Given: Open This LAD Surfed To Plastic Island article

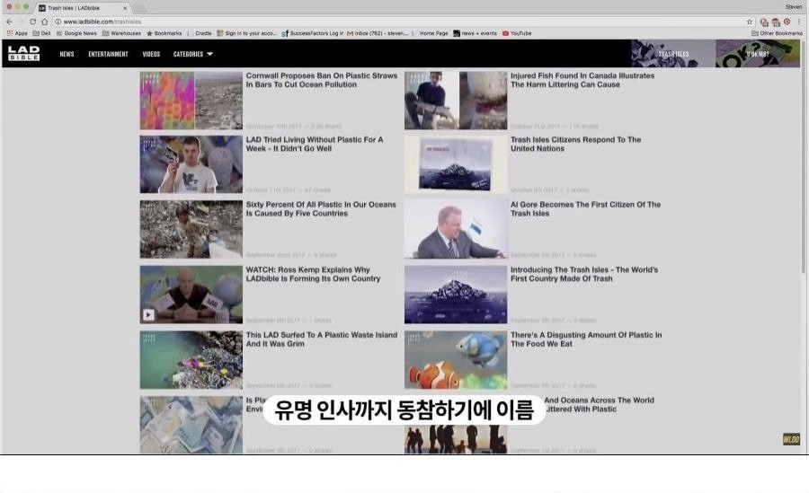Looking at the screenshot, I should point(322,339).
